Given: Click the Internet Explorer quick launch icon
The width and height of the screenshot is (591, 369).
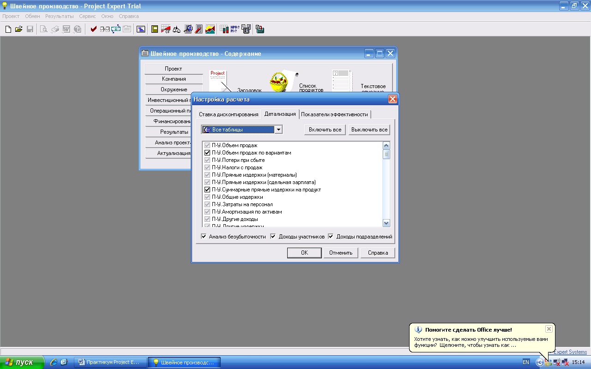Looking at the screenshot, I should pos(54,363).
